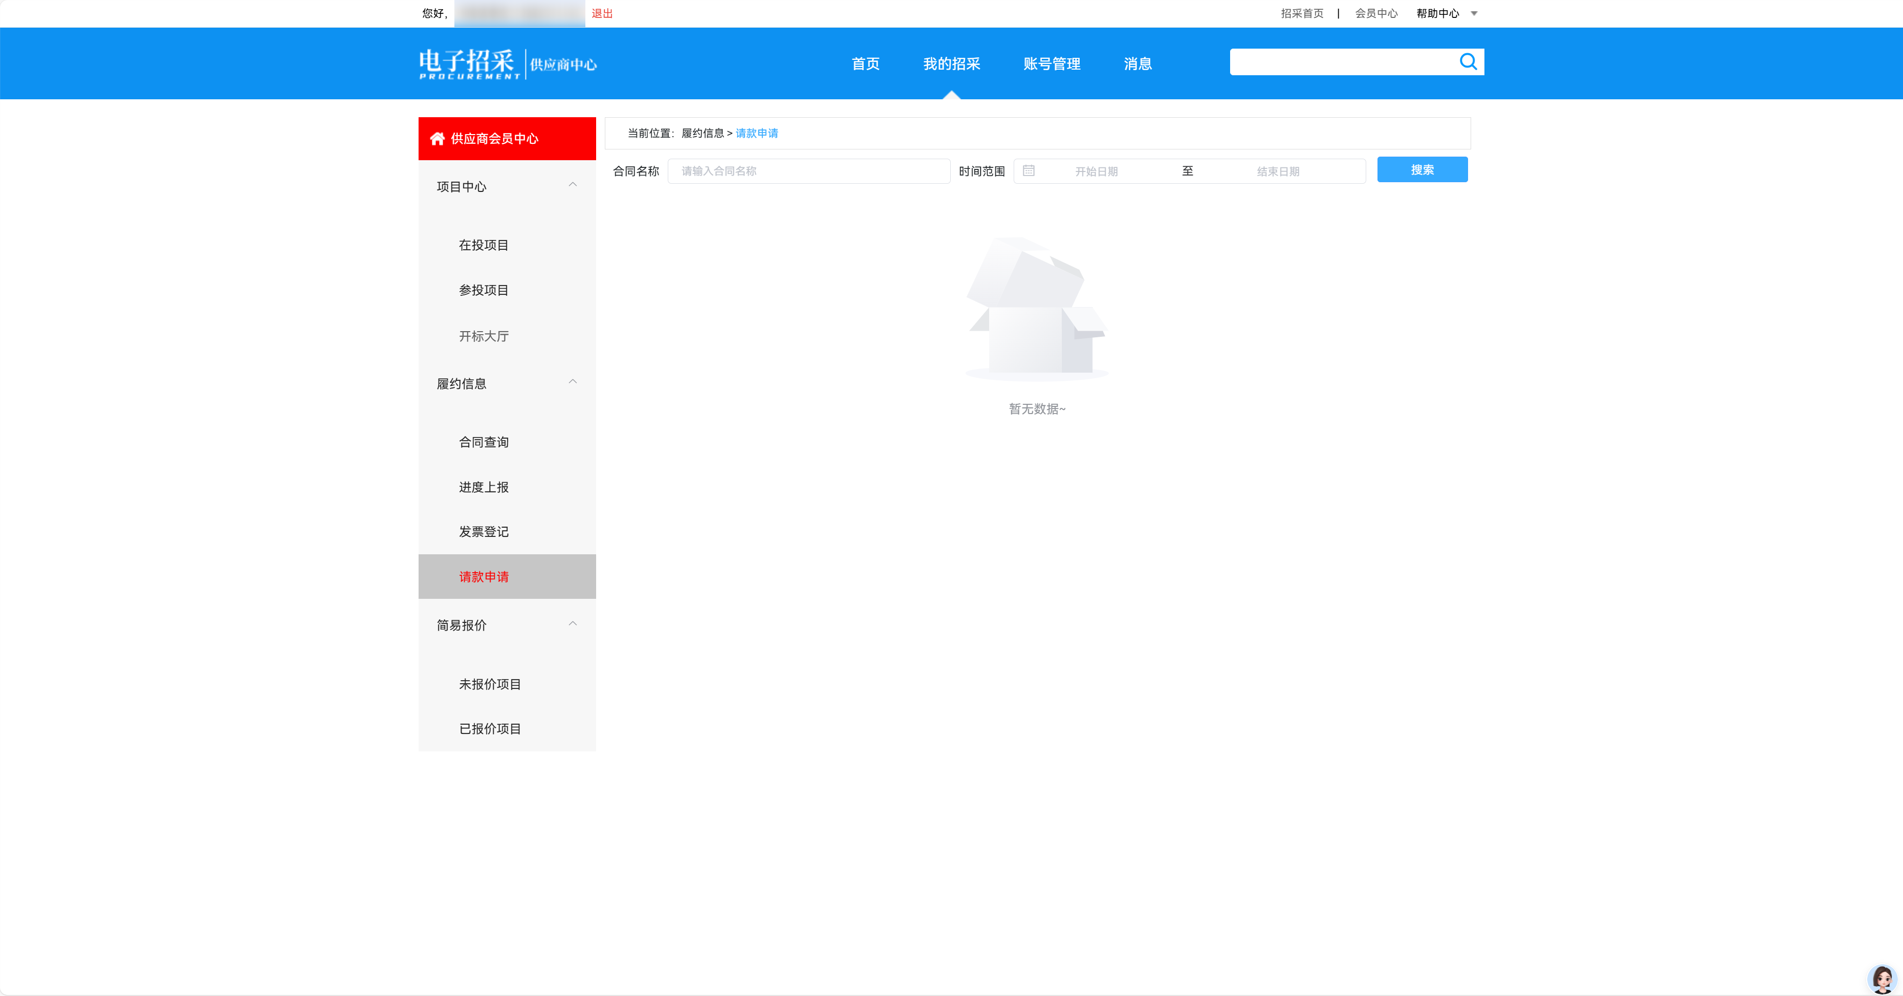Open the 帮助中心 dropdown arrow
Viewport: 1903px width, 996px height.
(1474, 13)
